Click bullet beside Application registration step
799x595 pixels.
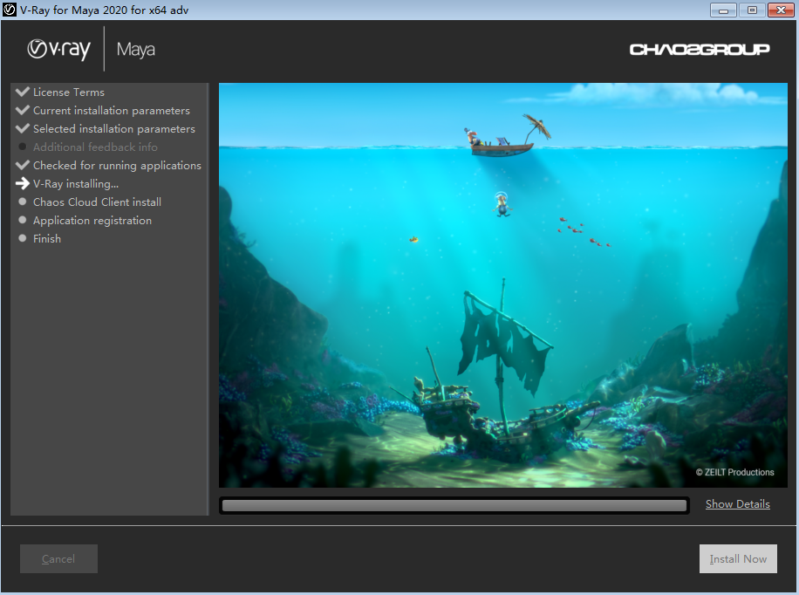[x=23, y=220]
